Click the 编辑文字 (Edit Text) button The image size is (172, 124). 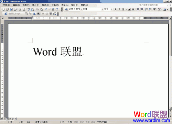[x=16, y=14]
